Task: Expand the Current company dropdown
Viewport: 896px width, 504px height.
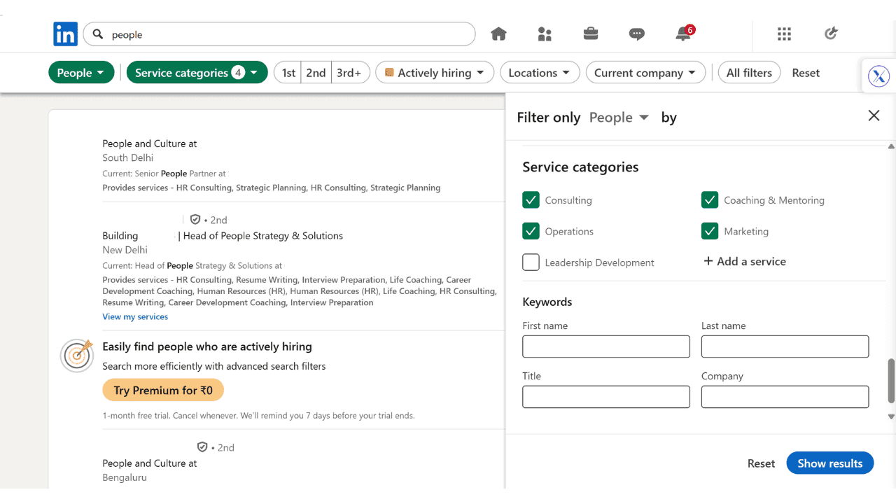Action: pos(645,73)
